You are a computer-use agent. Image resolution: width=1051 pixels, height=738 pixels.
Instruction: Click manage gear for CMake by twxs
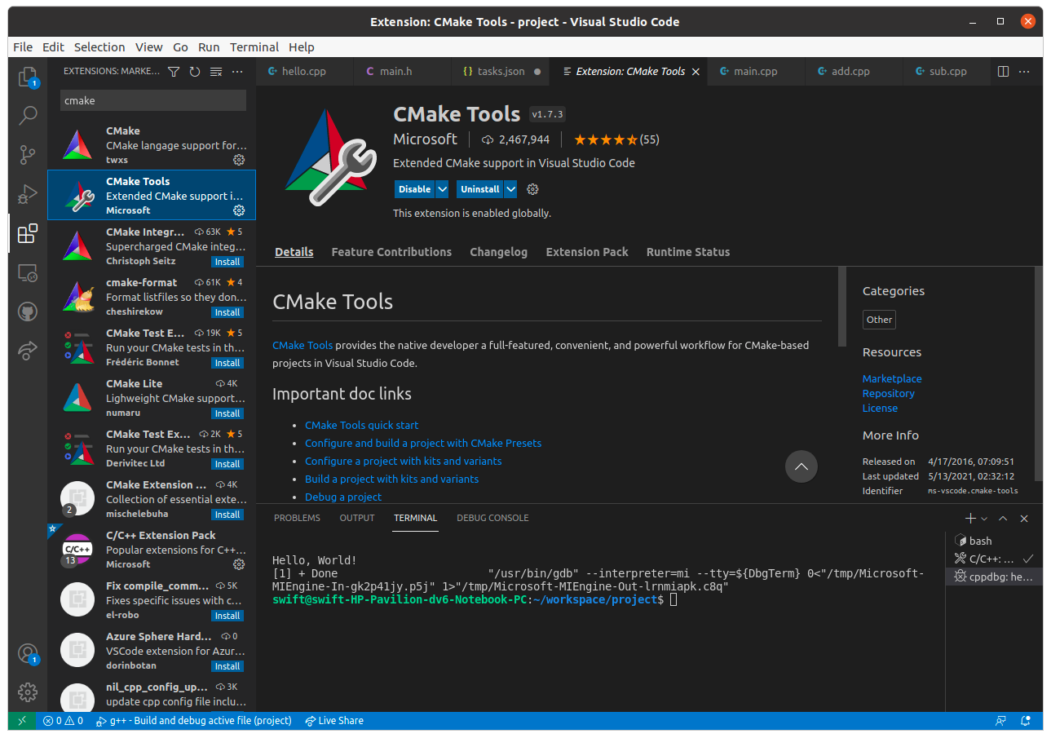coord(239,160)
